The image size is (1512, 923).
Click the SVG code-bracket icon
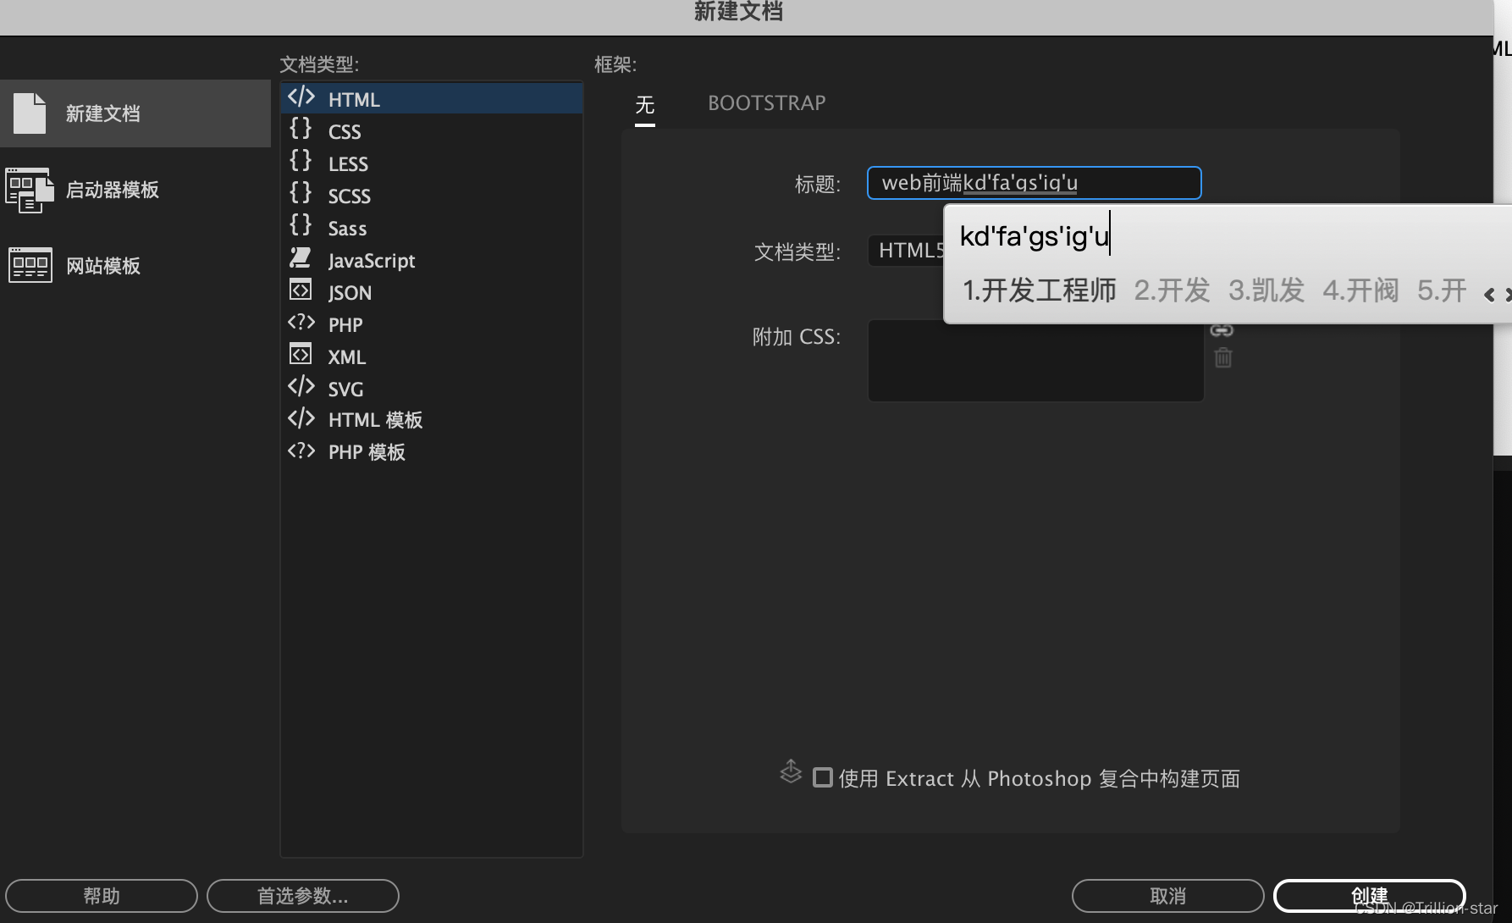pos(301,387)
